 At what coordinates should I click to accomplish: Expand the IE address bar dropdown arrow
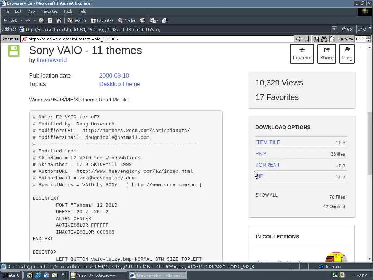334,29
